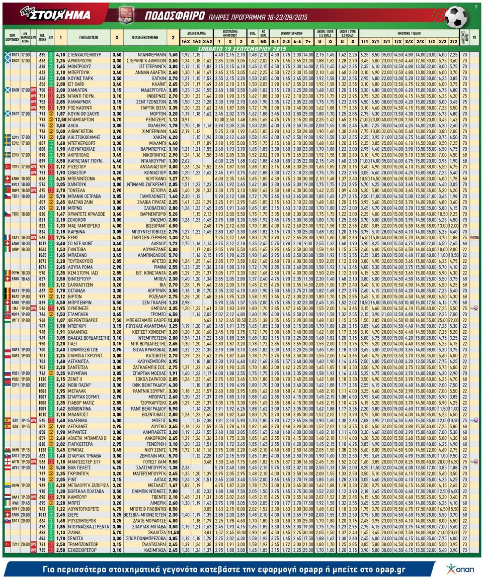Click the Portuguese flag beside ΠΟΡΤ
Screen dimensions: 483x578
click(8, 190)
